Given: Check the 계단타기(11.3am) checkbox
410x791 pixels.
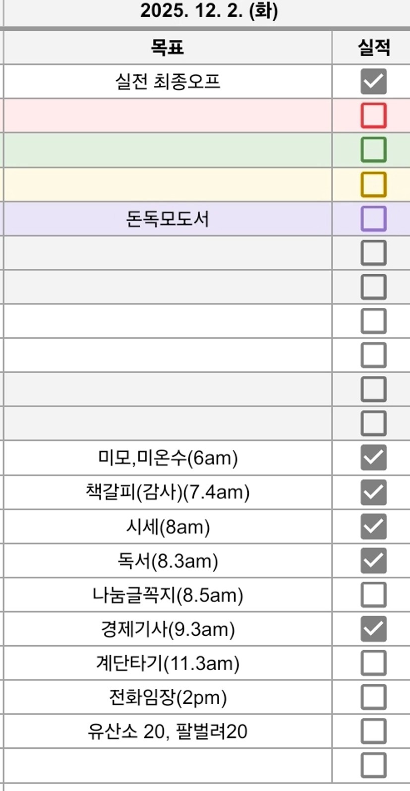Looking at the screenshot, I should [x=373, y=663].
